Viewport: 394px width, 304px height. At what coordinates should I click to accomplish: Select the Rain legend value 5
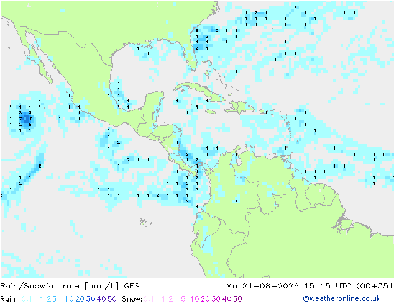click(54, 299)
